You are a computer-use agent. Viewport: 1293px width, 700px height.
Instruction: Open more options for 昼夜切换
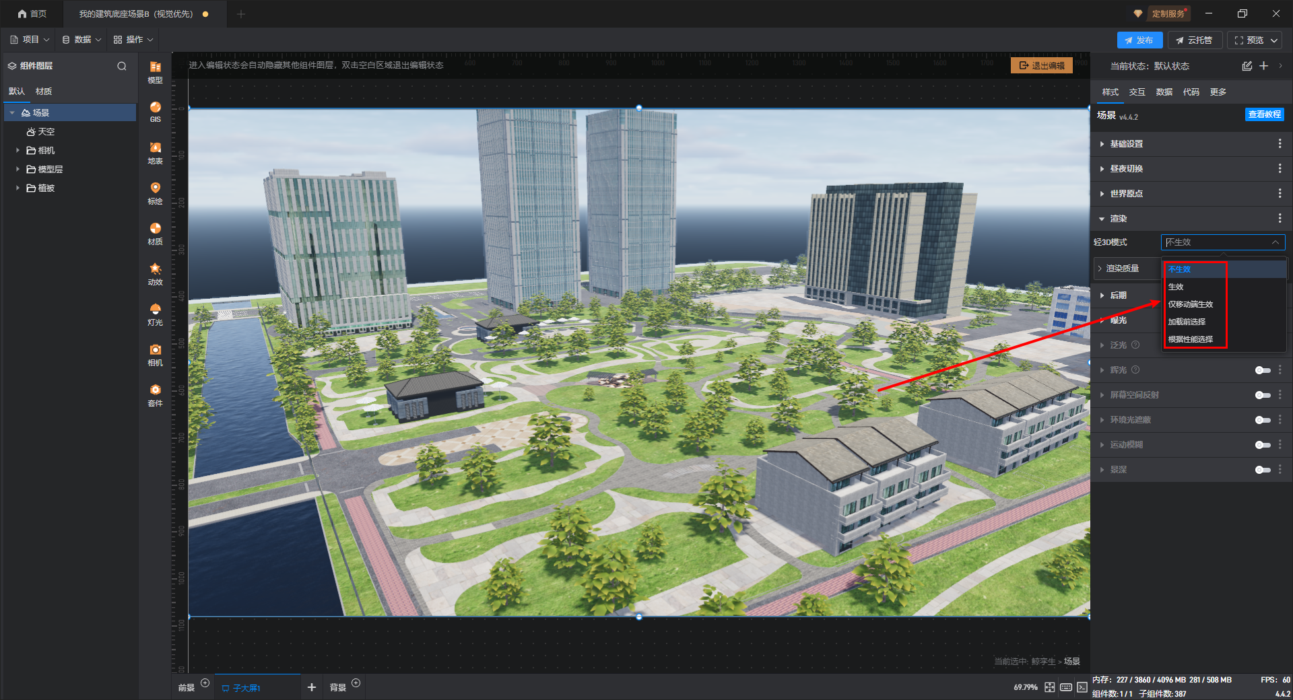click(1280, 169)
